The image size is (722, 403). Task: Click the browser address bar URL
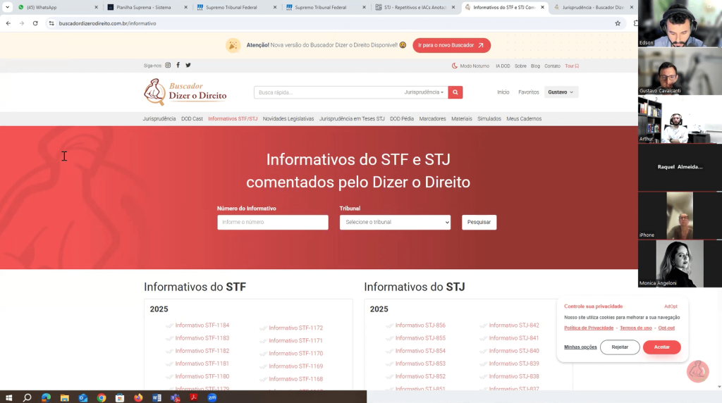pyautogui.click(x=107, y=23)
